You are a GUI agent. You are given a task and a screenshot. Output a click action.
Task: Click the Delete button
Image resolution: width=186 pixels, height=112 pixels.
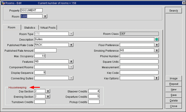(x=174, y=100)
